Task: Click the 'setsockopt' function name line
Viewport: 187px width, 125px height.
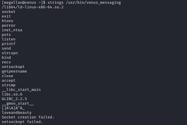Action: tap(13, 67)
